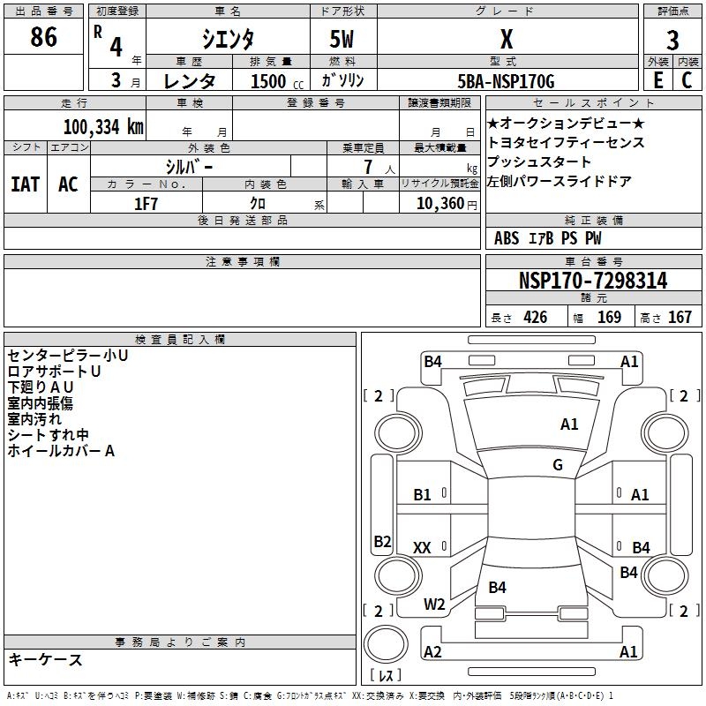The height and width of the screenshot is (706, 706).
Task: Click the B2 mark on the side sill
Action: (x=382, y=541)
